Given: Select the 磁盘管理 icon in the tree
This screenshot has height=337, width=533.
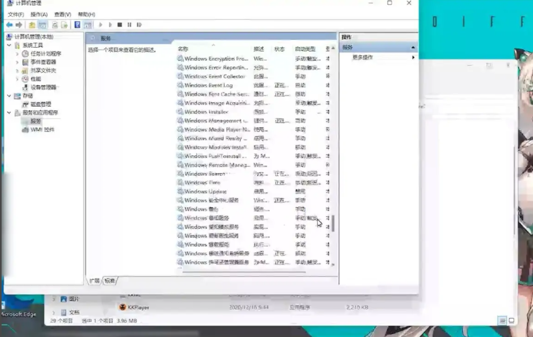Looking at the screenshot, I should (25, 104).
